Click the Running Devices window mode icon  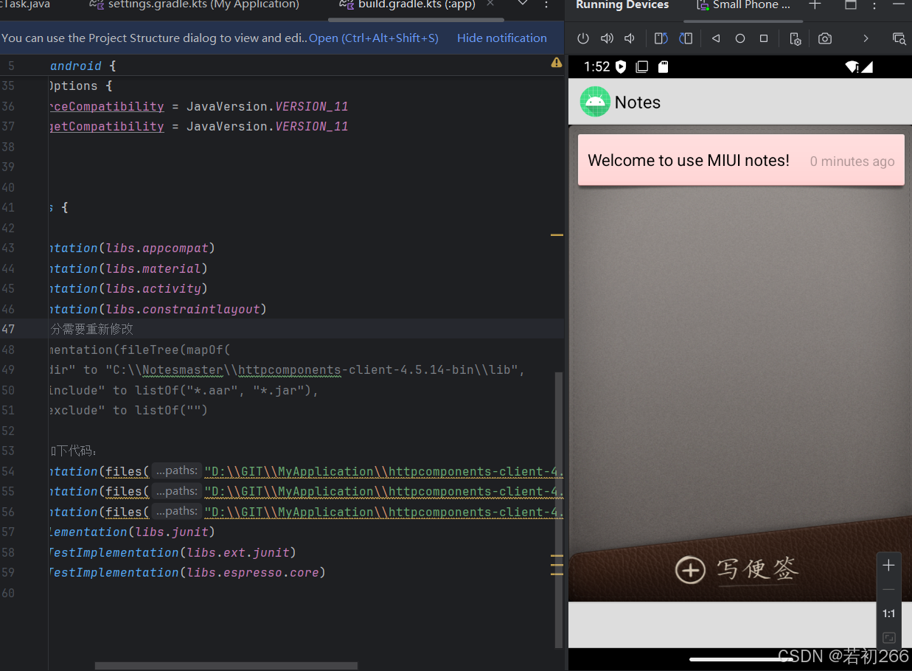pyautogui.click(x=851, y=5)
